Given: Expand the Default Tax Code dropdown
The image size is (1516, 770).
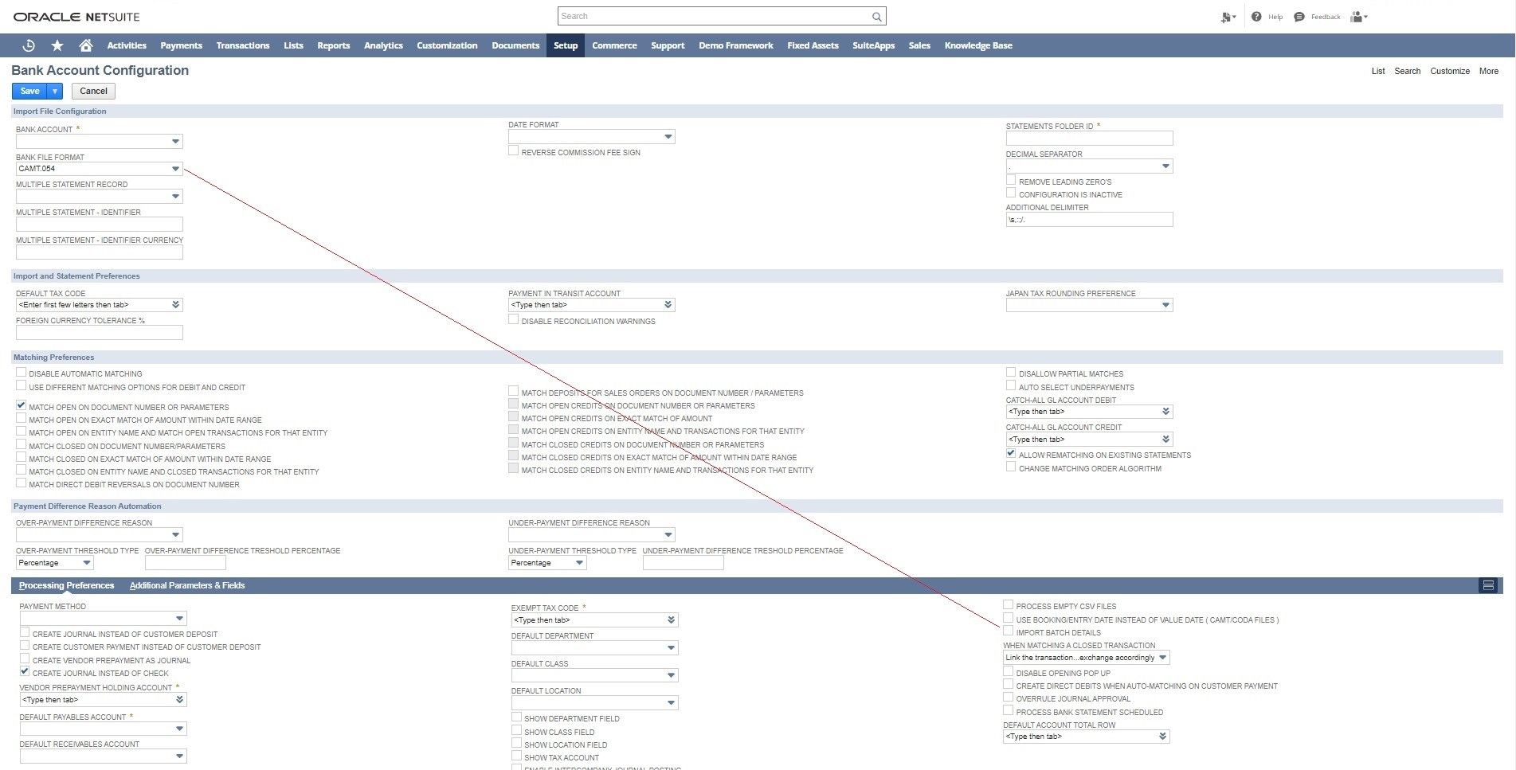Looking at the screenshot, I should point(176,305).
